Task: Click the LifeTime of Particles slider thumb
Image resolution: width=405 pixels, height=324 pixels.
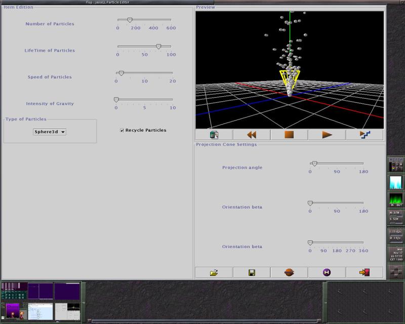Action: (158, 46)
